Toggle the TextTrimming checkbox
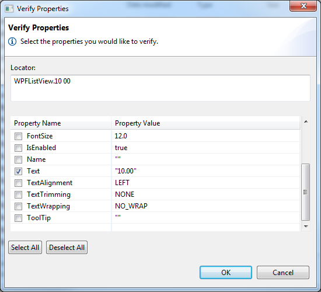Viewport: 321px width, 292px height. 18,194
